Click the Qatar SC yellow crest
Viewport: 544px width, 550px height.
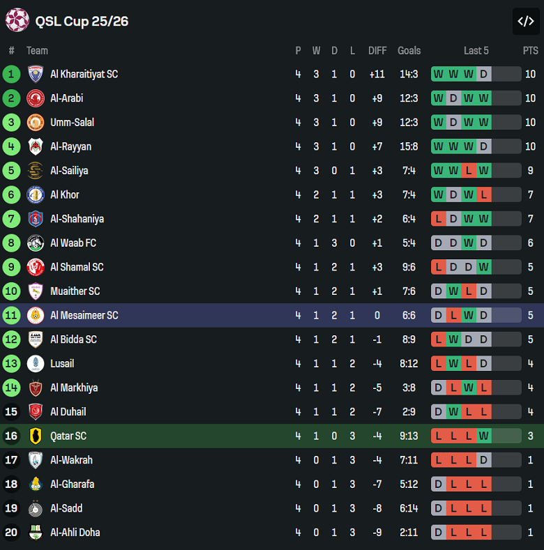pos(36,436)
